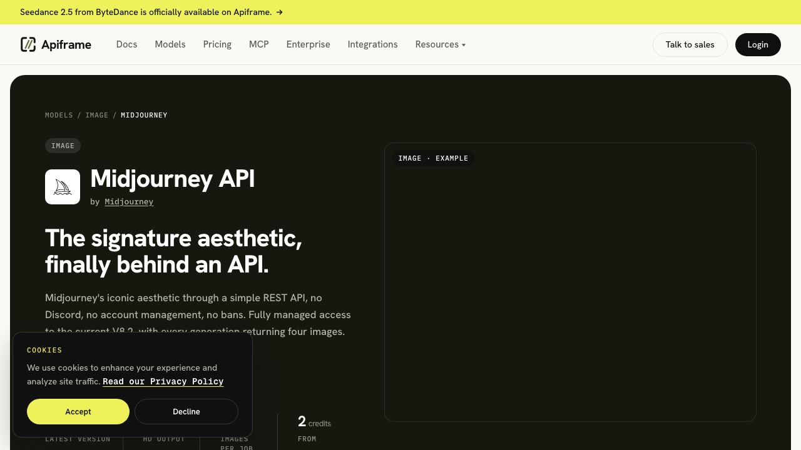Click the Apiframe brand name text
The width and height of the screenshot is (801, 450).
66,44
